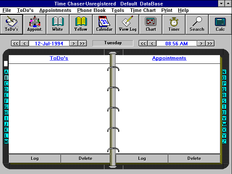
Task: Select the Z index tab
Action: pos(224,142)
